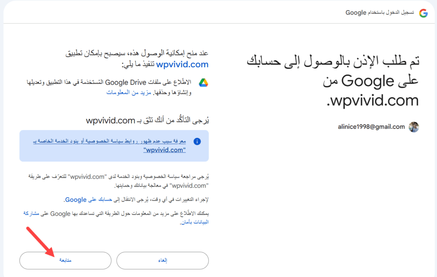
Task: Click the header text تسجيل الدخول باستخدام Google
Action: click(x=380, y=13)
